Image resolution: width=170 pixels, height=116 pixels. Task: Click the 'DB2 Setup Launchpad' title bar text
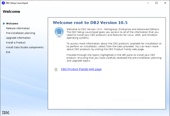(16, 3)
